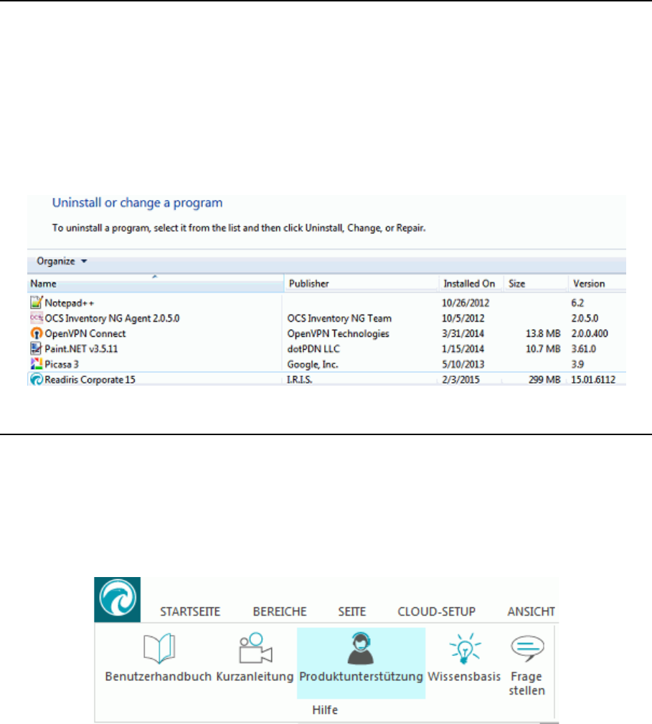The image size is (652, 724).
Task: Select the OCS Inventory NG Agent 2.0.5.0 entry
Action: [112, 318]
